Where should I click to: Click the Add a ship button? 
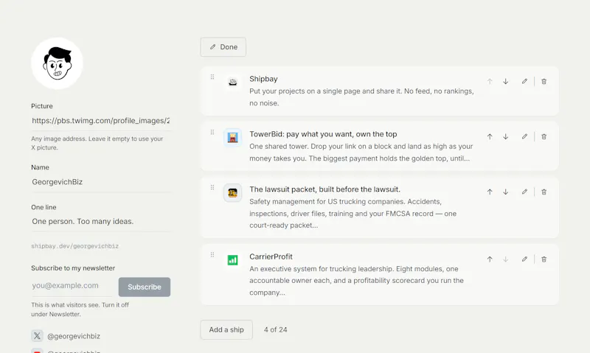(226, 329)
